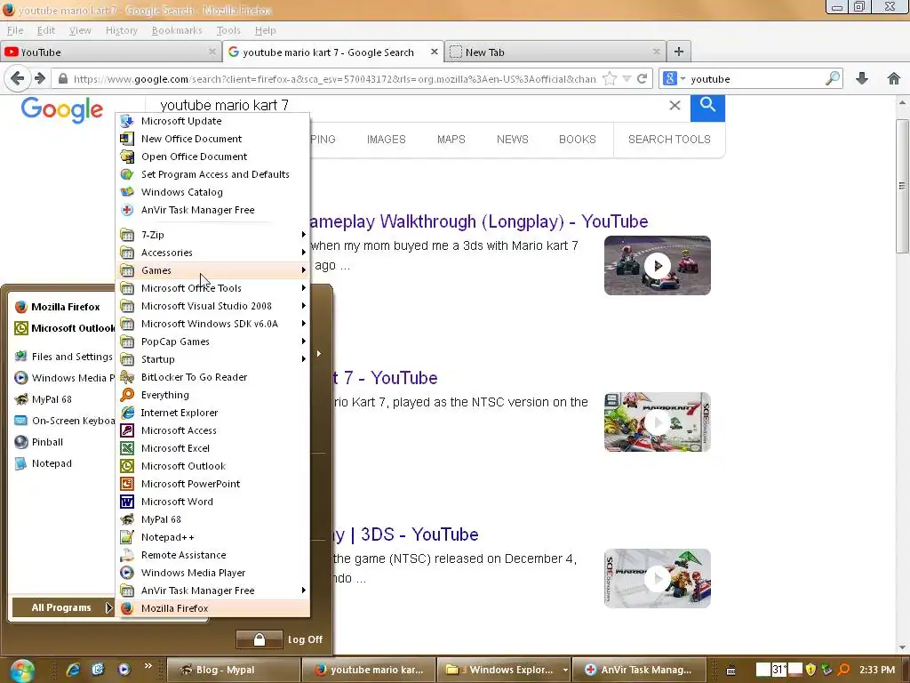Open the Open Office Document entry

click(x=212, y=157)
